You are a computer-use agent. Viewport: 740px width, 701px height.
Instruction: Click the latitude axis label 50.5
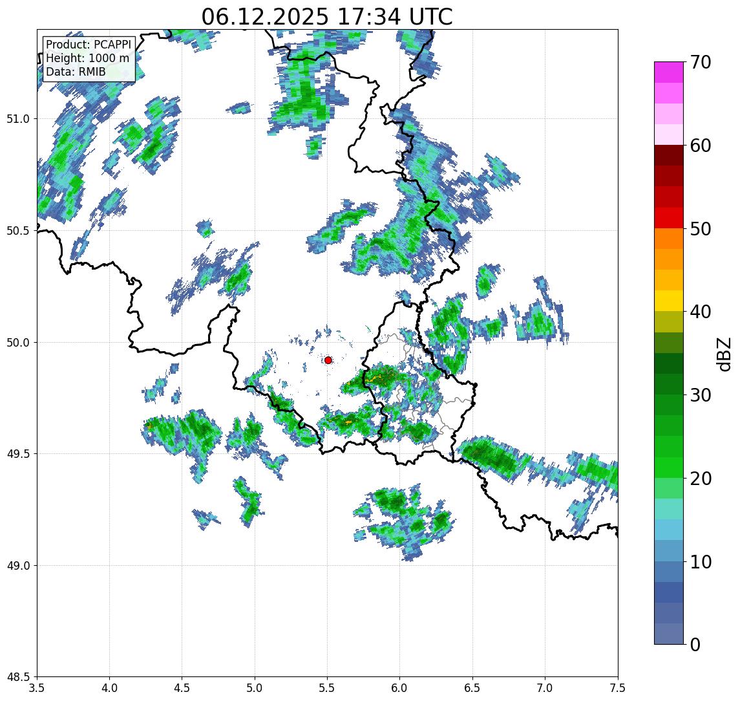18,231
